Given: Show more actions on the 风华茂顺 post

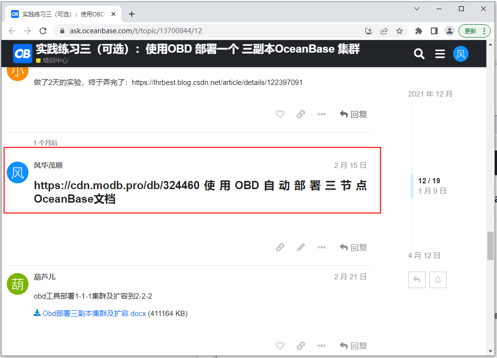Looking at the screenshot, I should click(x=321, y=247).
